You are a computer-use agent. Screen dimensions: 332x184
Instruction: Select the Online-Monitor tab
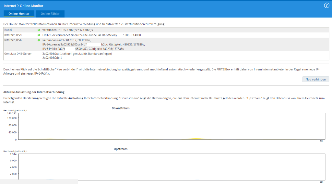(x=19, y=14)
